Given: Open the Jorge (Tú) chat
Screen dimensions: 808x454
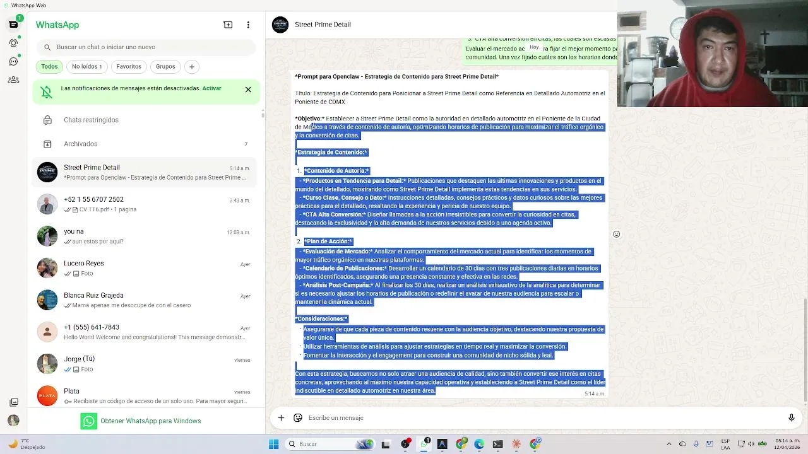Looking at the screenshot, I should [146, 364].
